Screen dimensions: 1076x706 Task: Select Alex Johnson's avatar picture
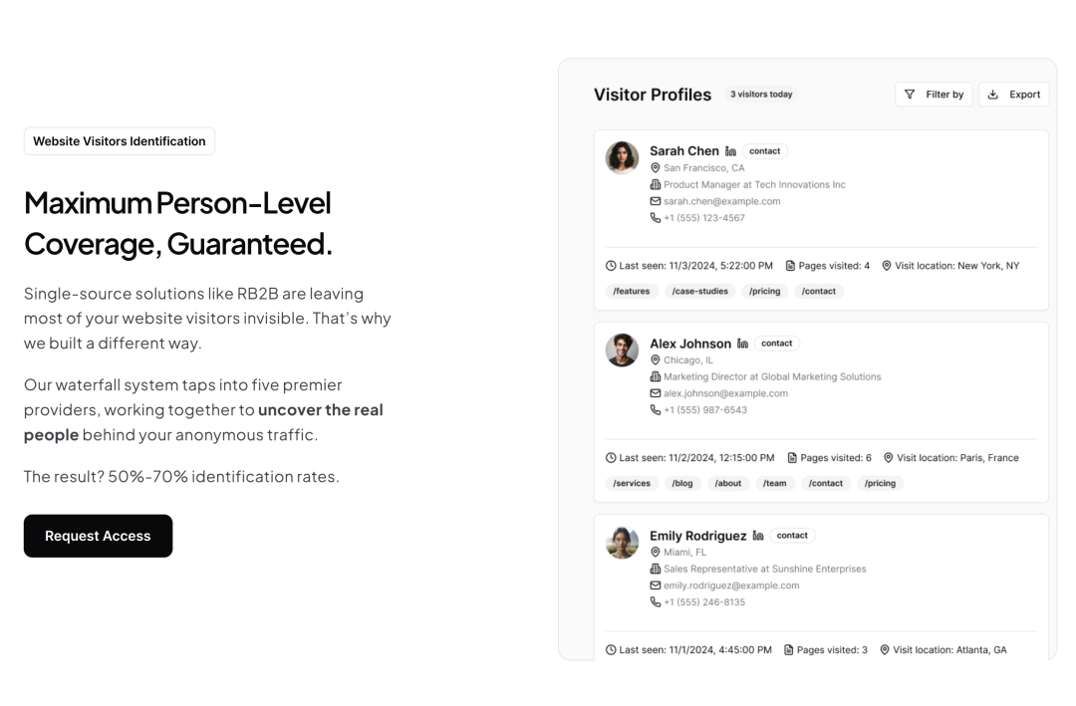(x=623, y=350)
